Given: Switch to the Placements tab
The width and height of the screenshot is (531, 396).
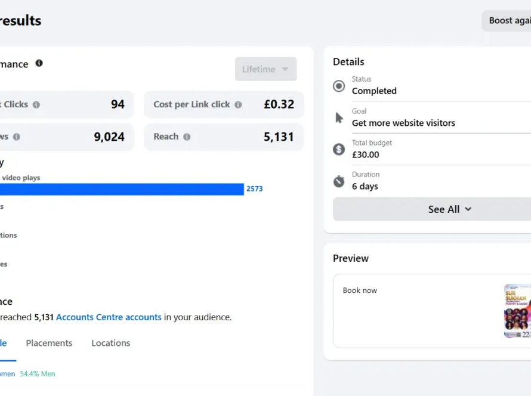Looking at the screenshot, I should (49, 343).
